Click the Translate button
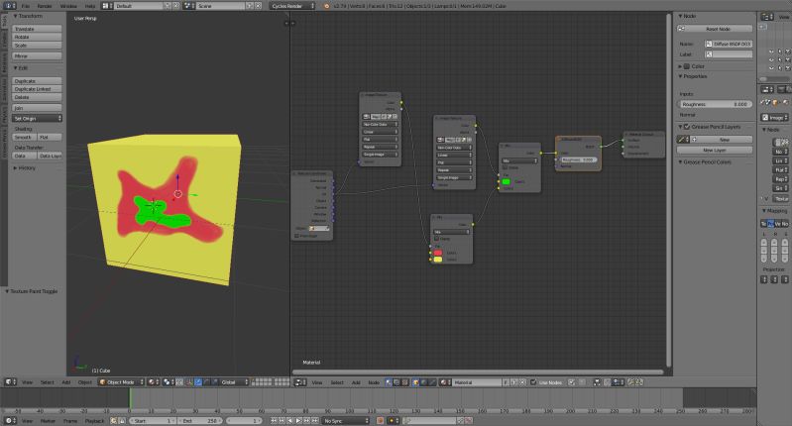792x426 pixels. click(37, 29)
